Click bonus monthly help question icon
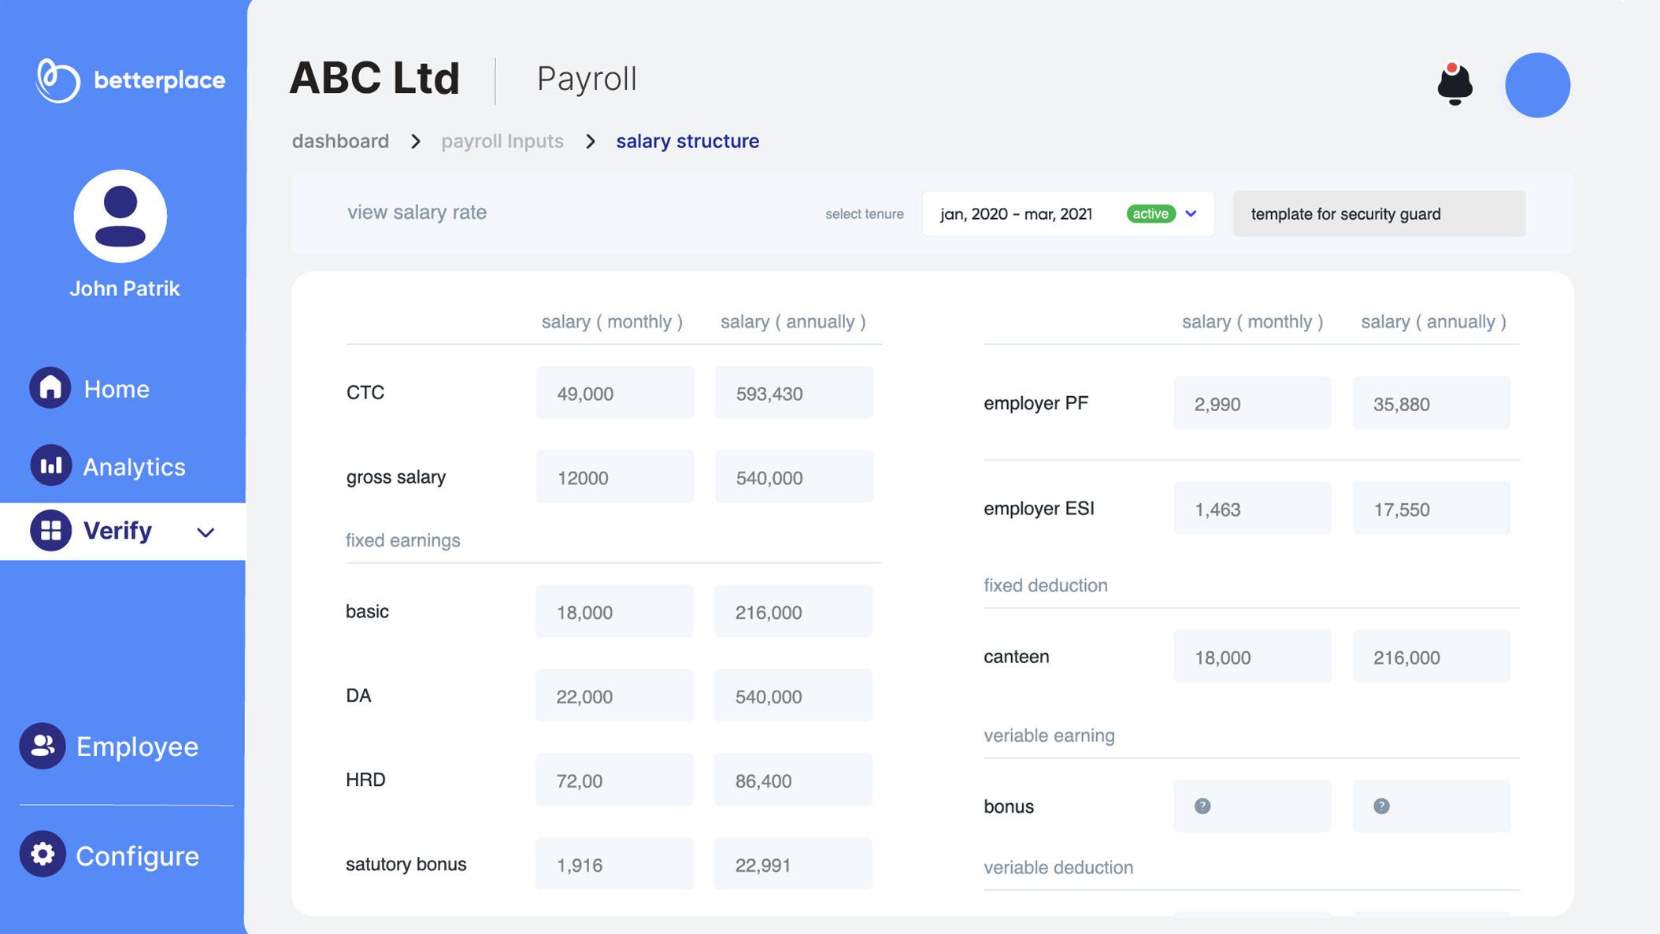 coord(1202,806)
